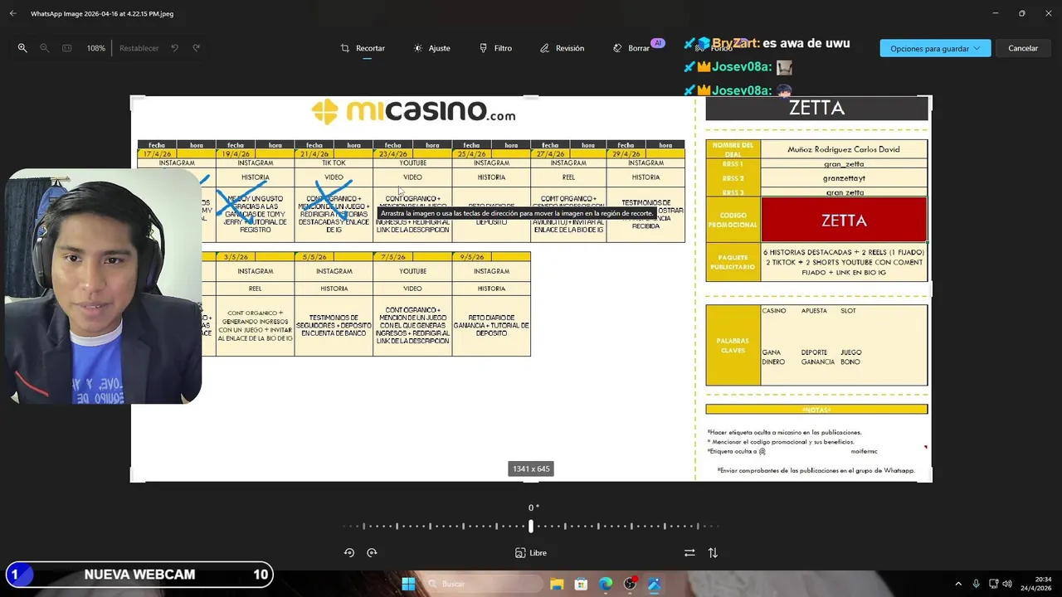Click the 1341 x 645 size label
The image size is (1062, 597).
click(x=531, y=469)
